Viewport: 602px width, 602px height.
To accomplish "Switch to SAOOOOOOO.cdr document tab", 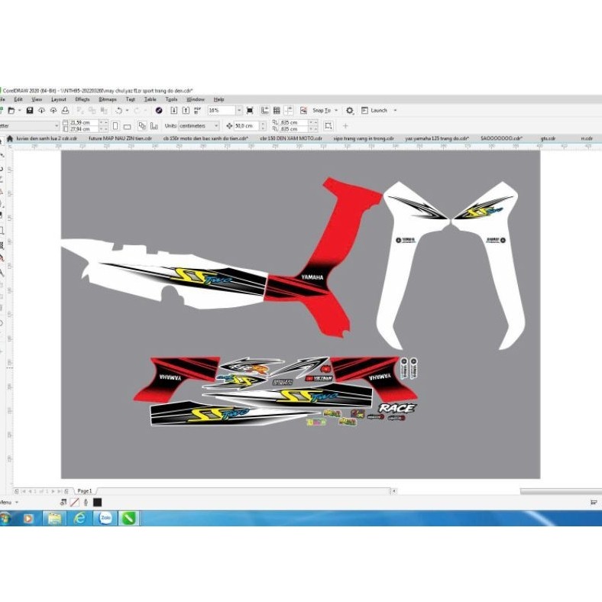I will pos(501,138).
